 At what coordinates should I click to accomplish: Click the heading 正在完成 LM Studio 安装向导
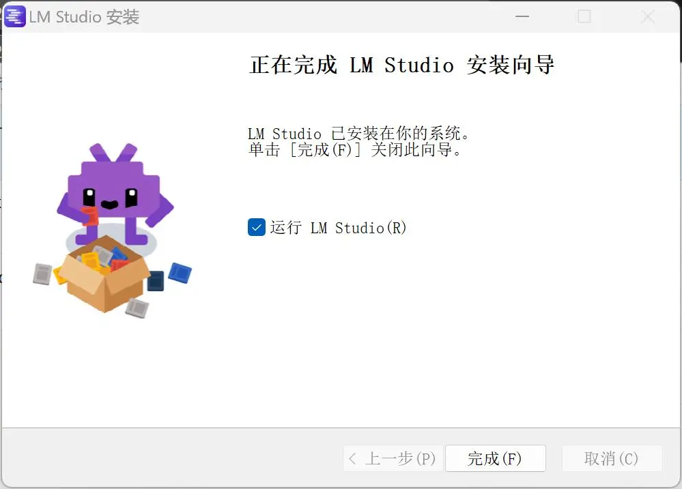click(x=401, y=65)
